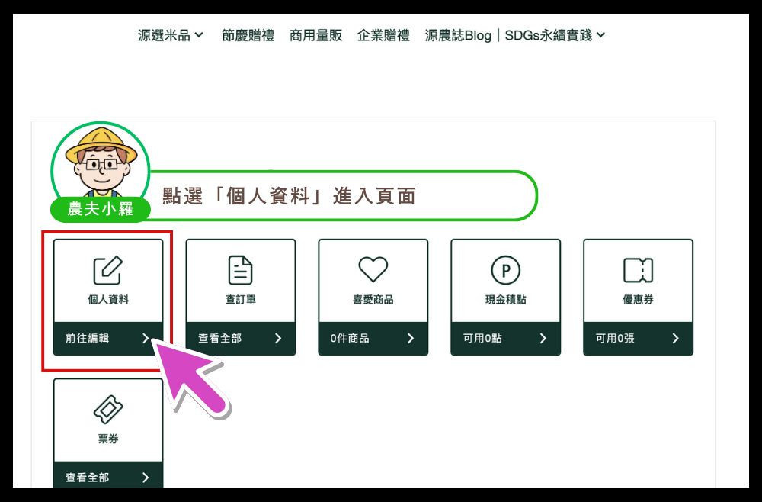Open the 企業贈禮 navigation link

tap(383, 35)
